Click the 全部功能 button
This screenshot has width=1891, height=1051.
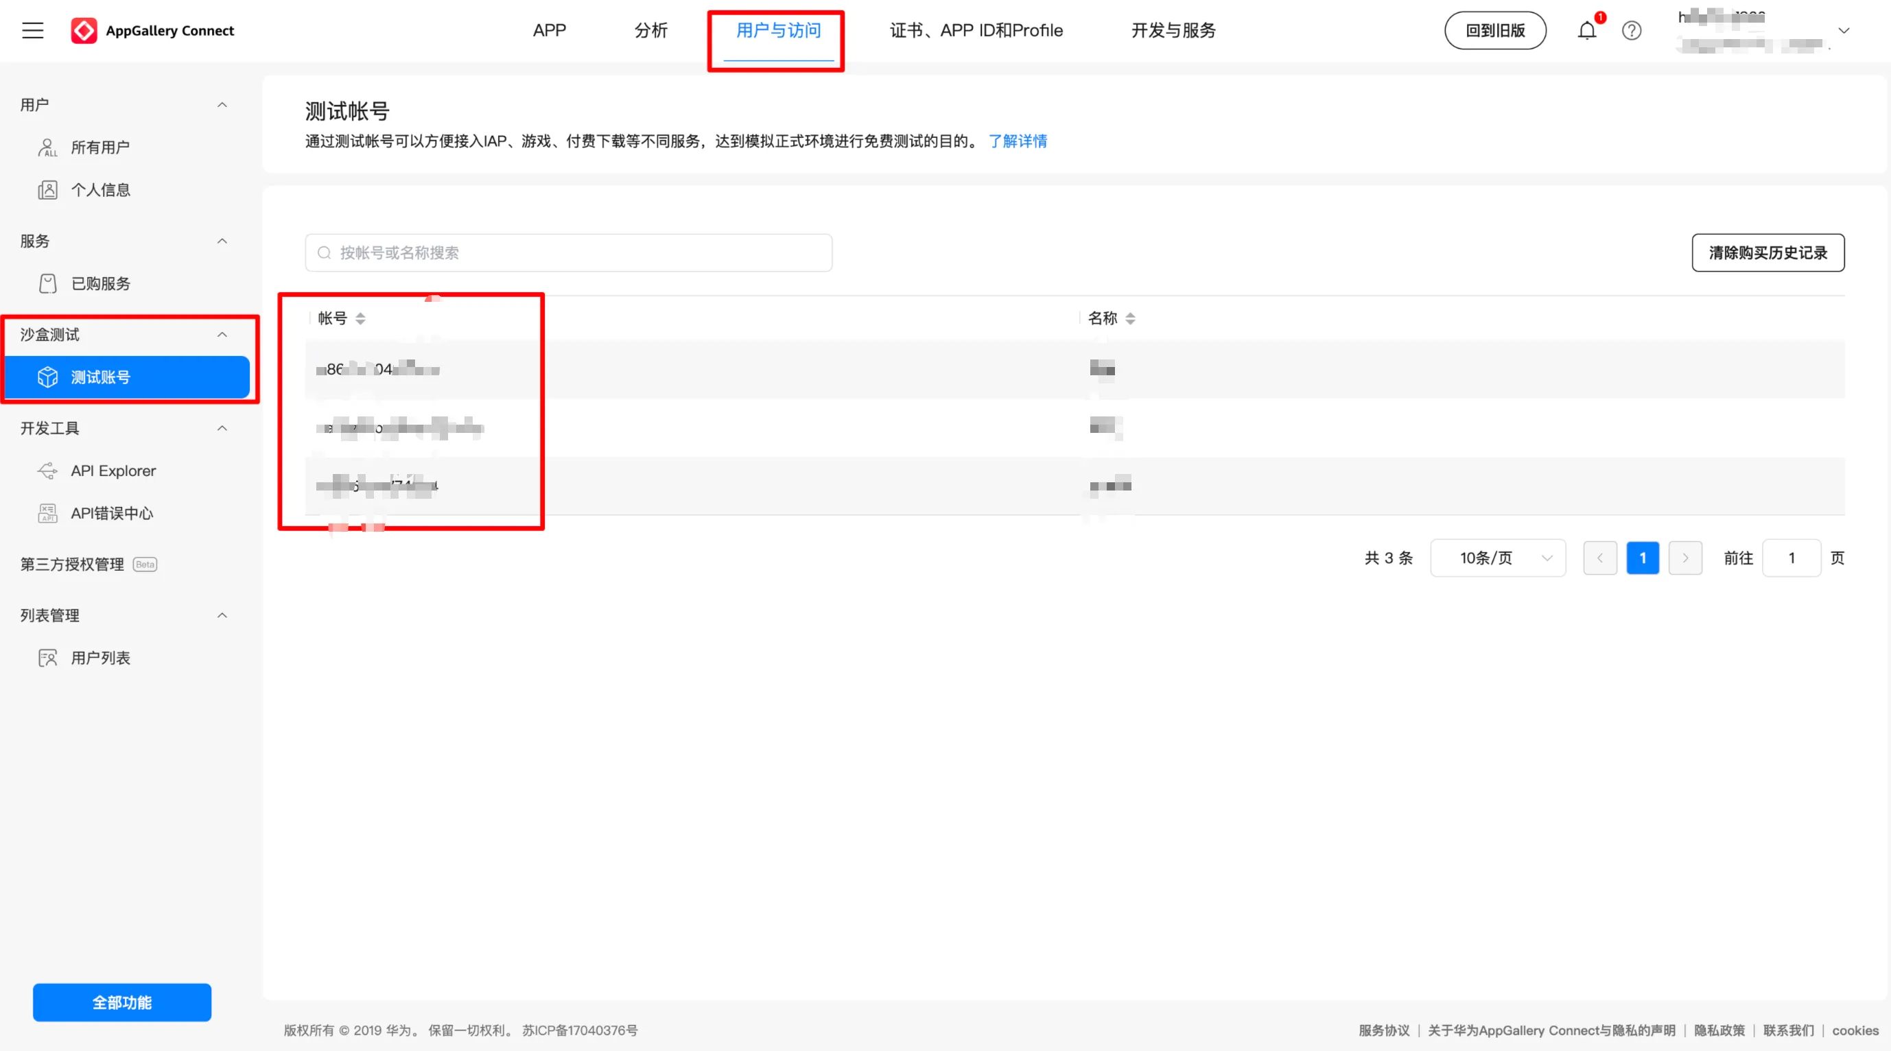[122, 1002]
